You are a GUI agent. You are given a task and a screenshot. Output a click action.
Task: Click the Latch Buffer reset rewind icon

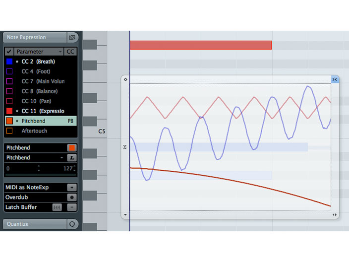pyautogui.click(x=57, y=207)
